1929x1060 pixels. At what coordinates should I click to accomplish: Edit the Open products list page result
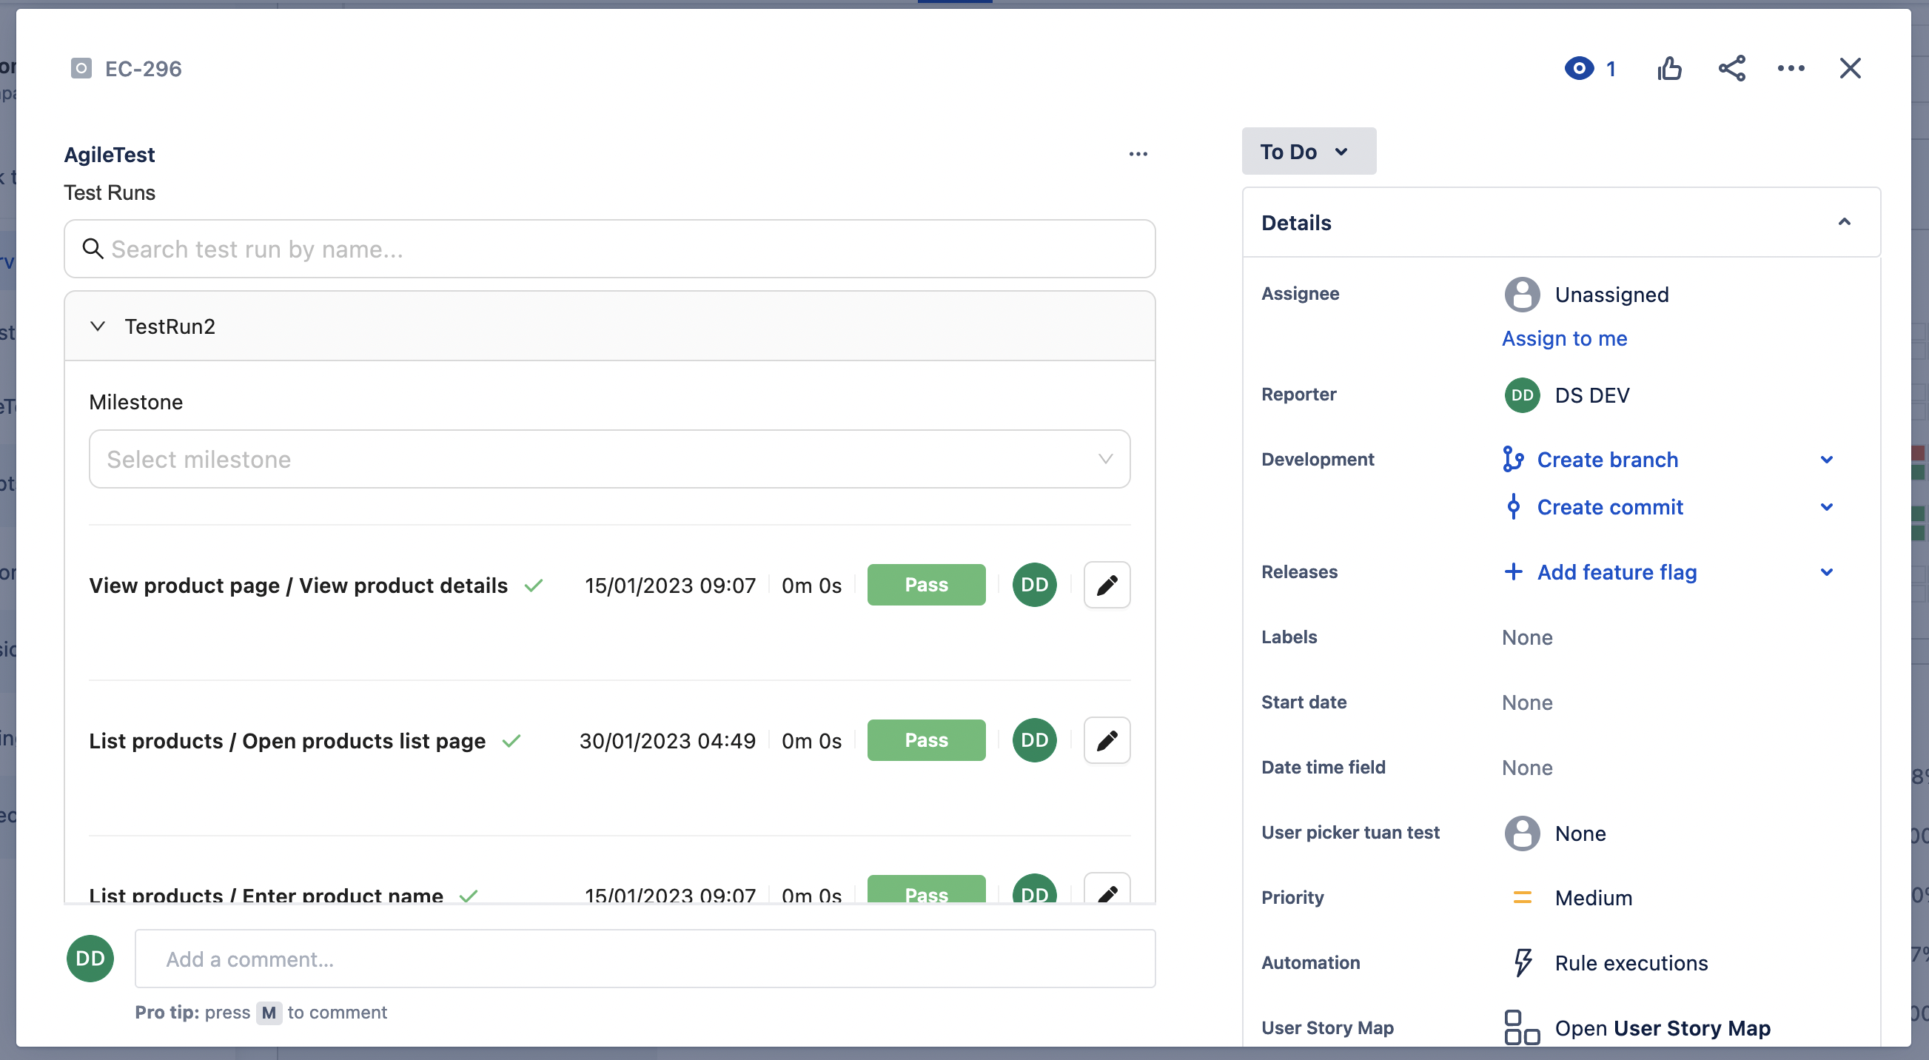(x=1107, y=740)
